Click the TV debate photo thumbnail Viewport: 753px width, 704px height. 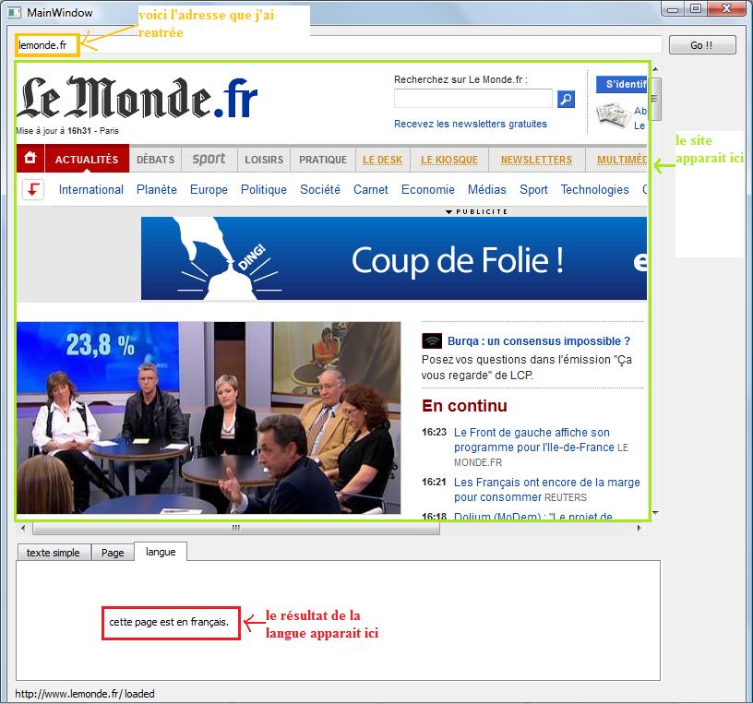(209, 418)
